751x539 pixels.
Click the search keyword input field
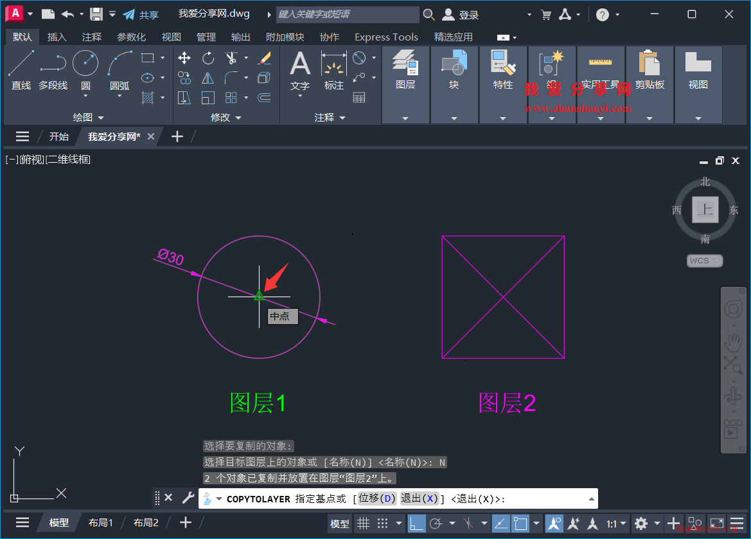[348, 14]
